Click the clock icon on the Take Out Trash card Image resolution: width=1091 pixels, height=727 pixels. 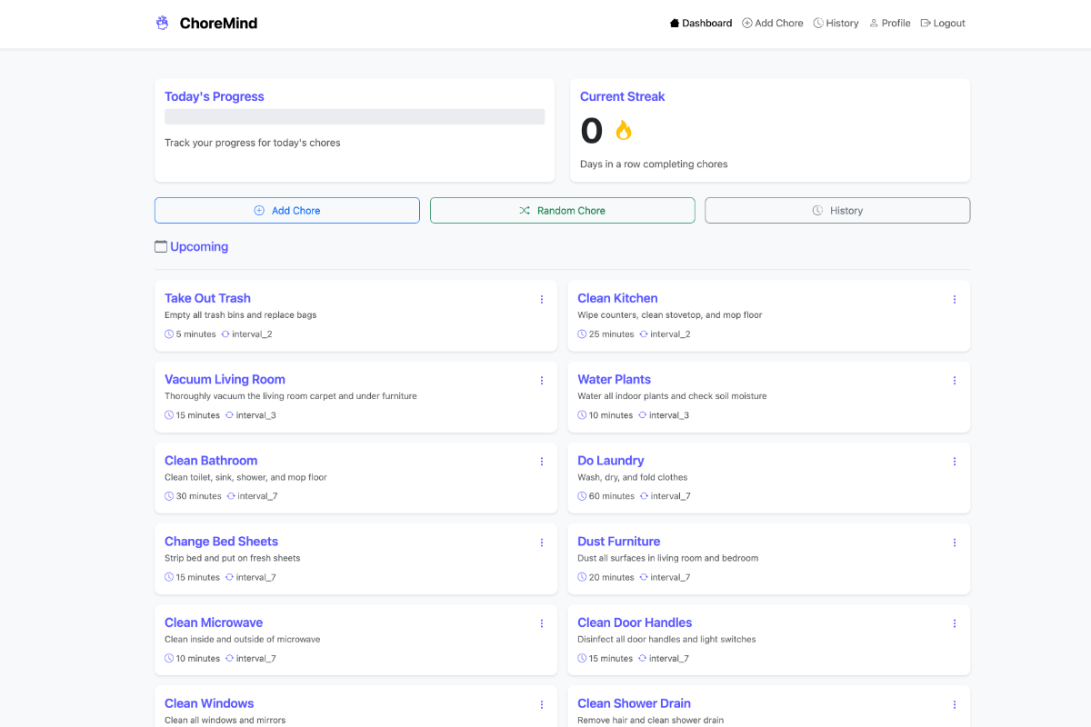[167, 334]
